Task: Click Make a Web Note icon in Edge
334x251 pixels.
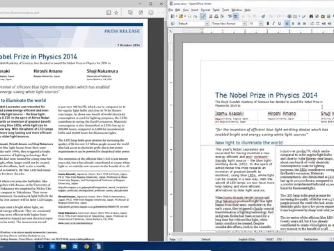Action: pos(141,13)
